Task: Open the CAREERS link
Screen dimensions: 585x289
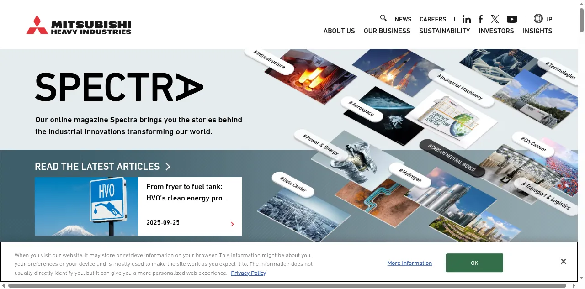Action: 433,19
